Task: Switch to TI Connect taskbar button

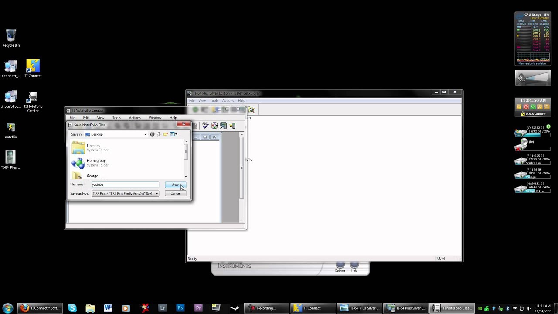Action: tap(313, 308)
